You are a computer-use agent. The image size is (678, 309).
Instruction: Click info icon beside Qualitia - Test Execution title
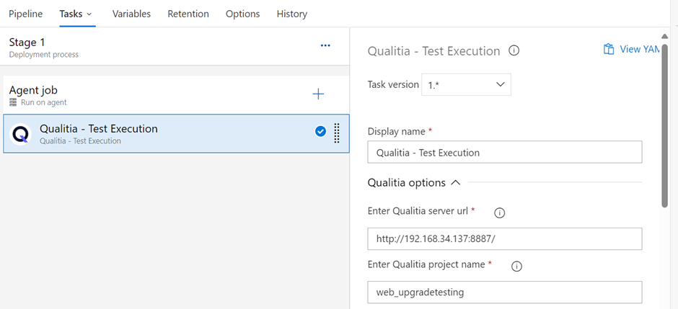(514, 51)
